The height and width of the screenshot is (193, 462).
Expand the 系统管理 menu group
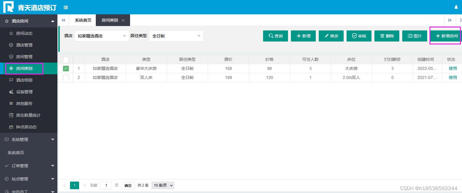click(29, 139)
